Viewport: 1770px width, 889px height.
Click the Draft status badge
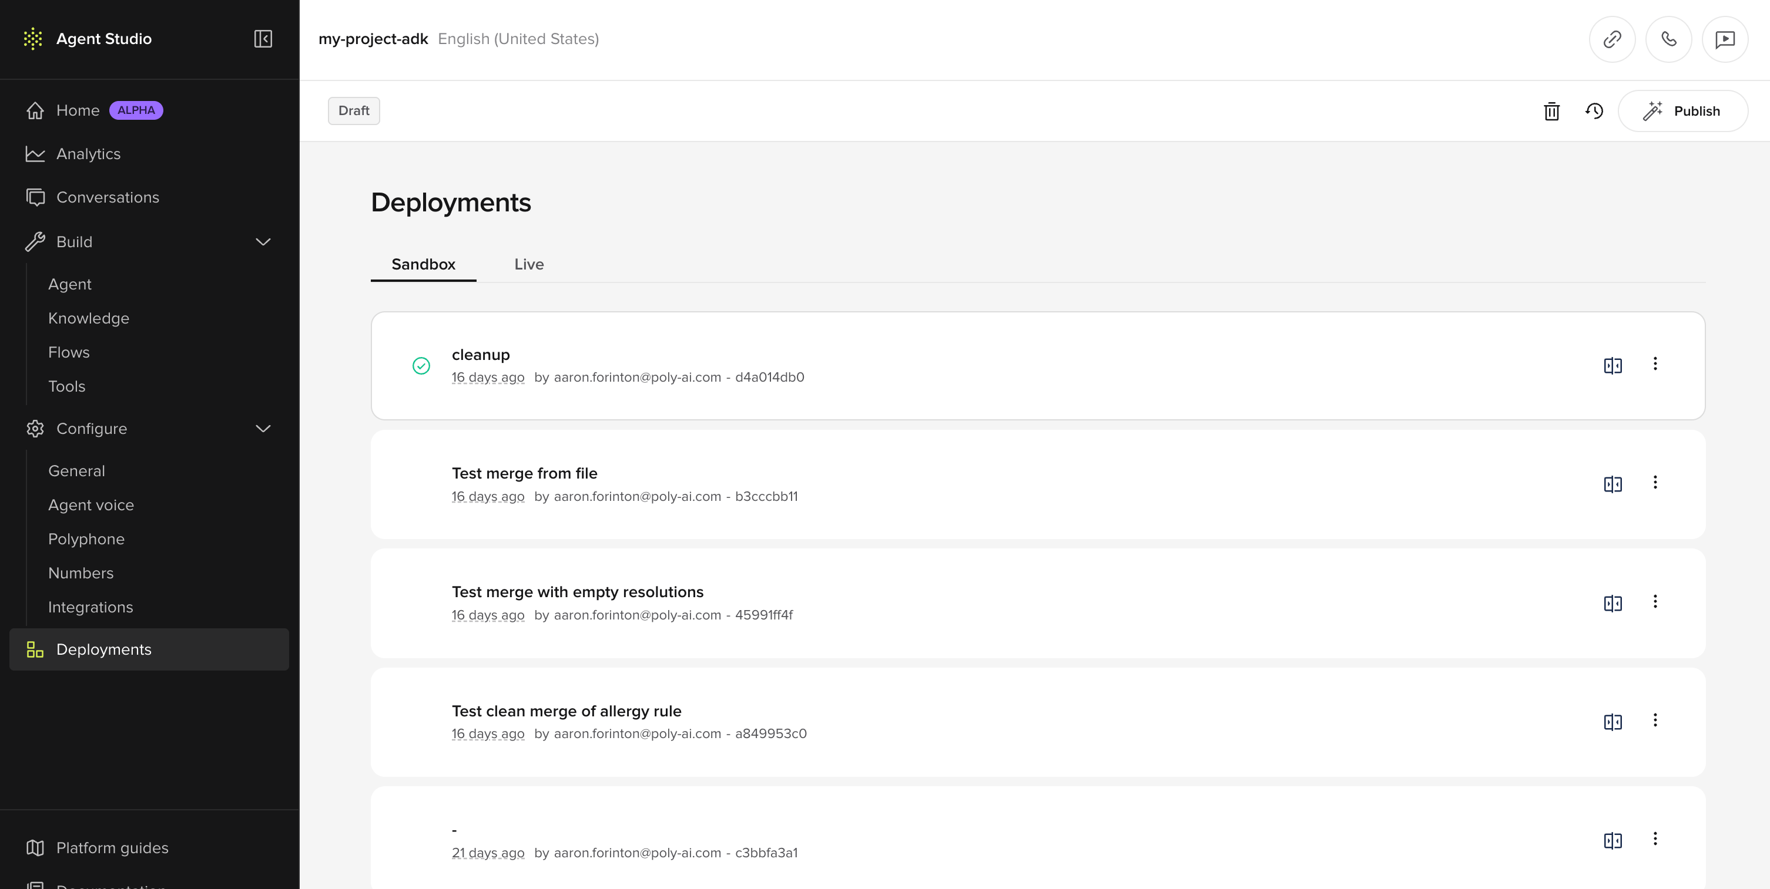(x=354, y=110)
